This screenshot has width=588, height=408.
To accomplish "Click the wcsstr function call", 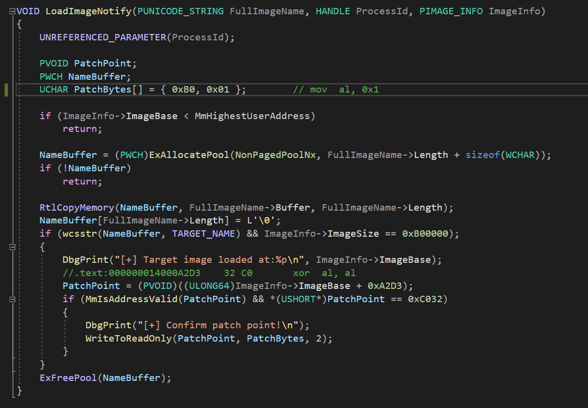I will tap(80, 234).
